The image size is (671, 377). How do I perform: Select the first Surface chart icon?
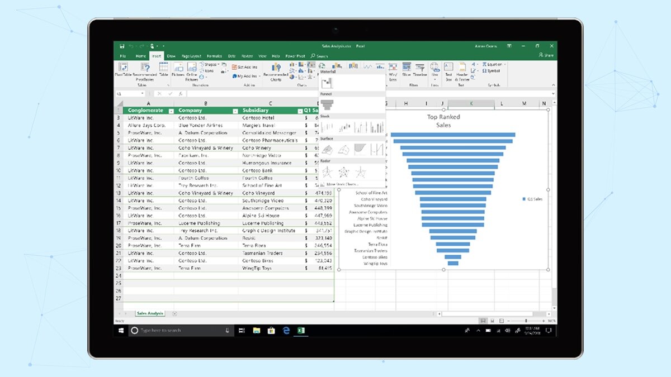point(327,149)
